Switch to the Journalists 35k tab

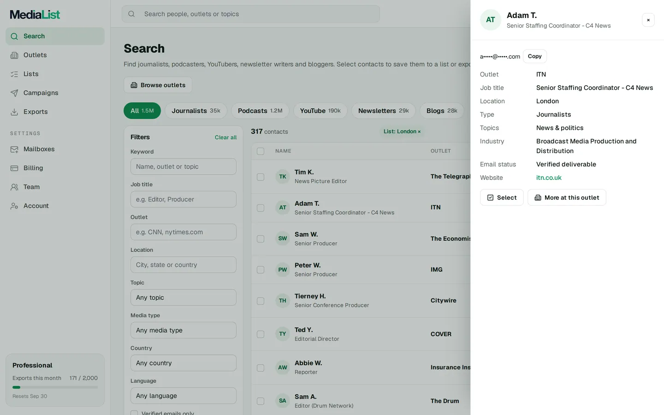coord(196,111)
